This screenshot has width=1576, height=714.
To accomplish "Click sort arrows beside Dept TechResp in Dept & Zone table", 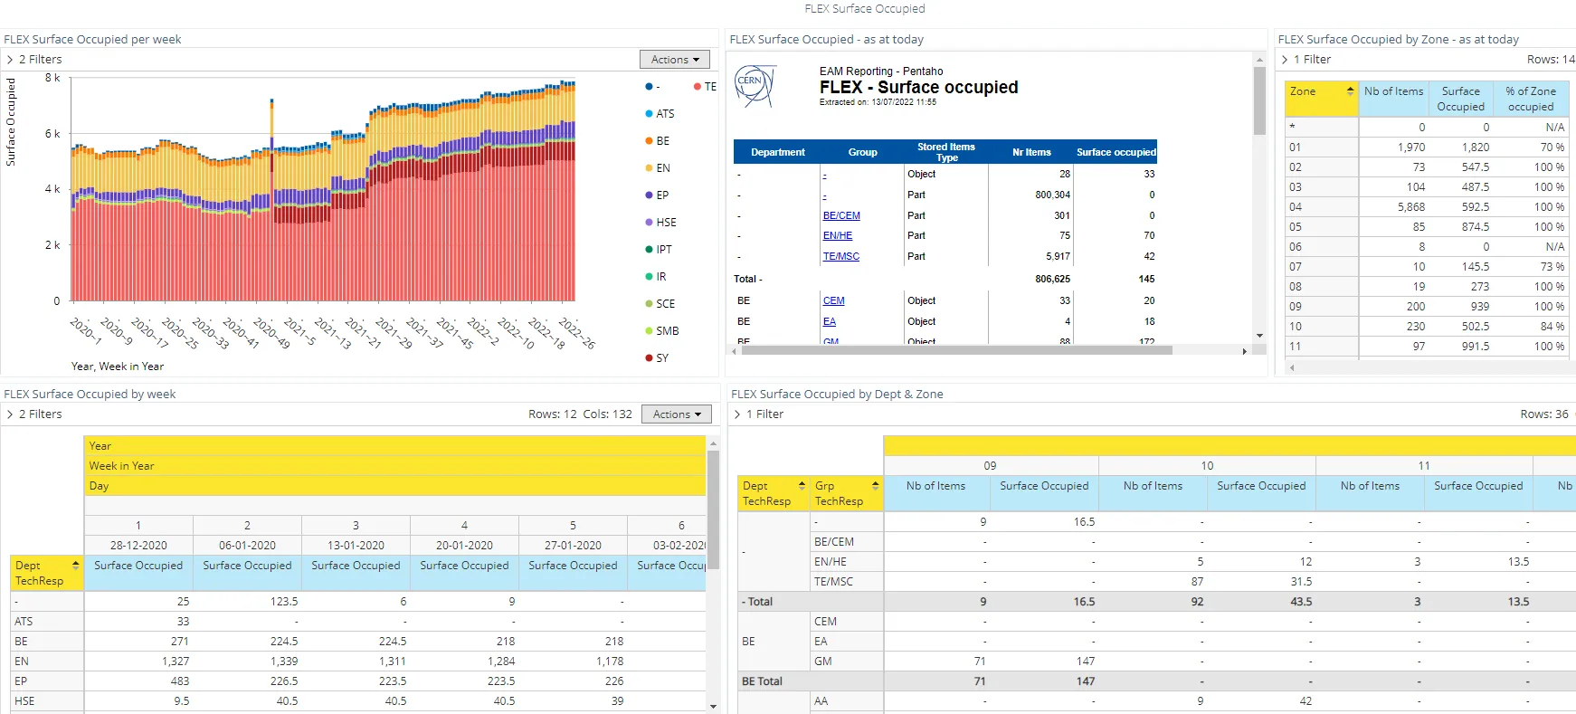I will pyautogui.click(x=802, y=486).
